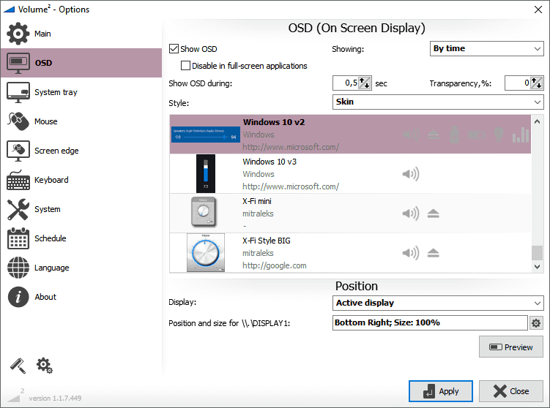Viewport: 550px width, 408px height.
Task: Click the Transparency value field
Action: [x=518, y=83]
